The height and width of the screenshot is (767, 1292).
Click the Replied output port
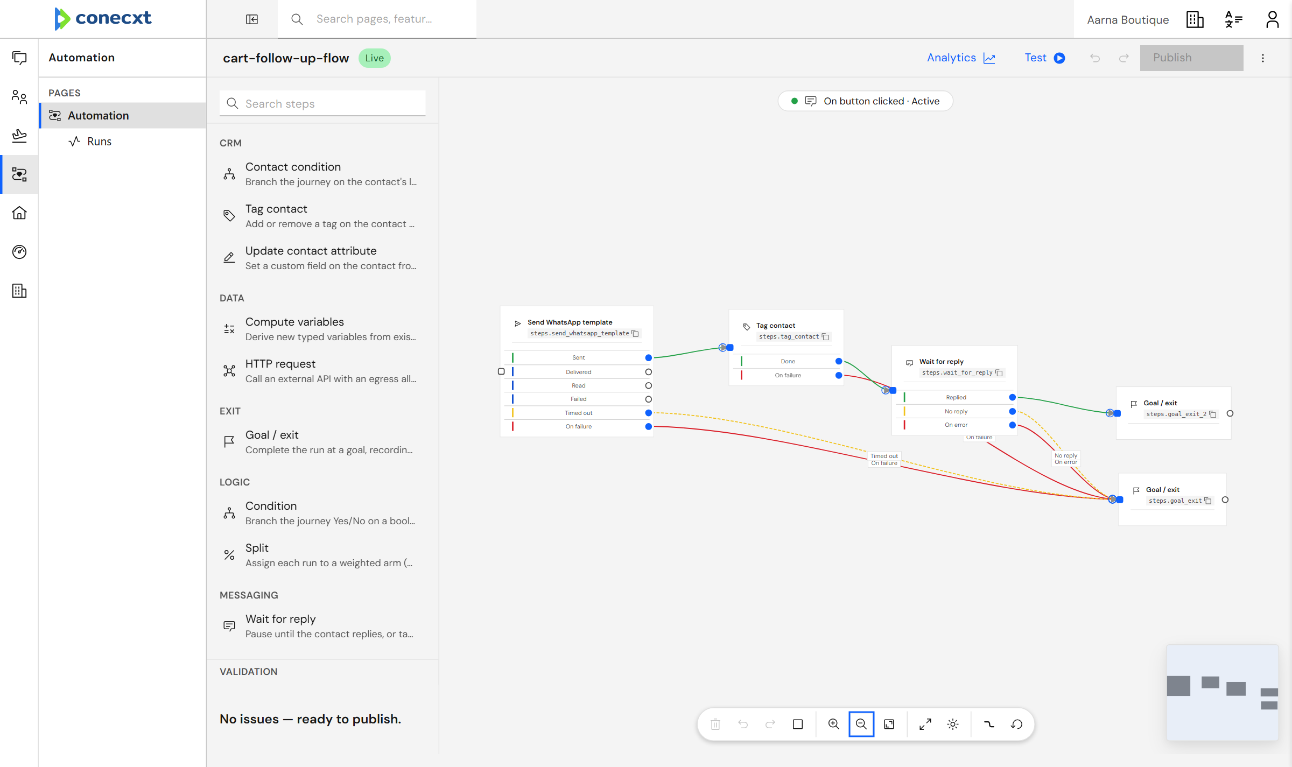(1013, 397)
